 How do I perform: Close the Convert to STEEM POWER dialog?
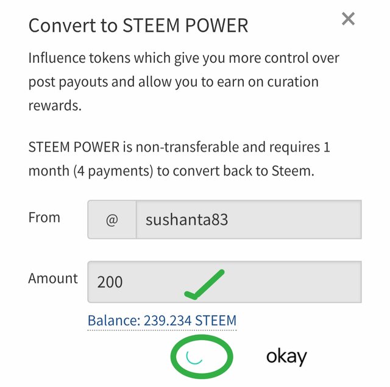pos(348,19)
